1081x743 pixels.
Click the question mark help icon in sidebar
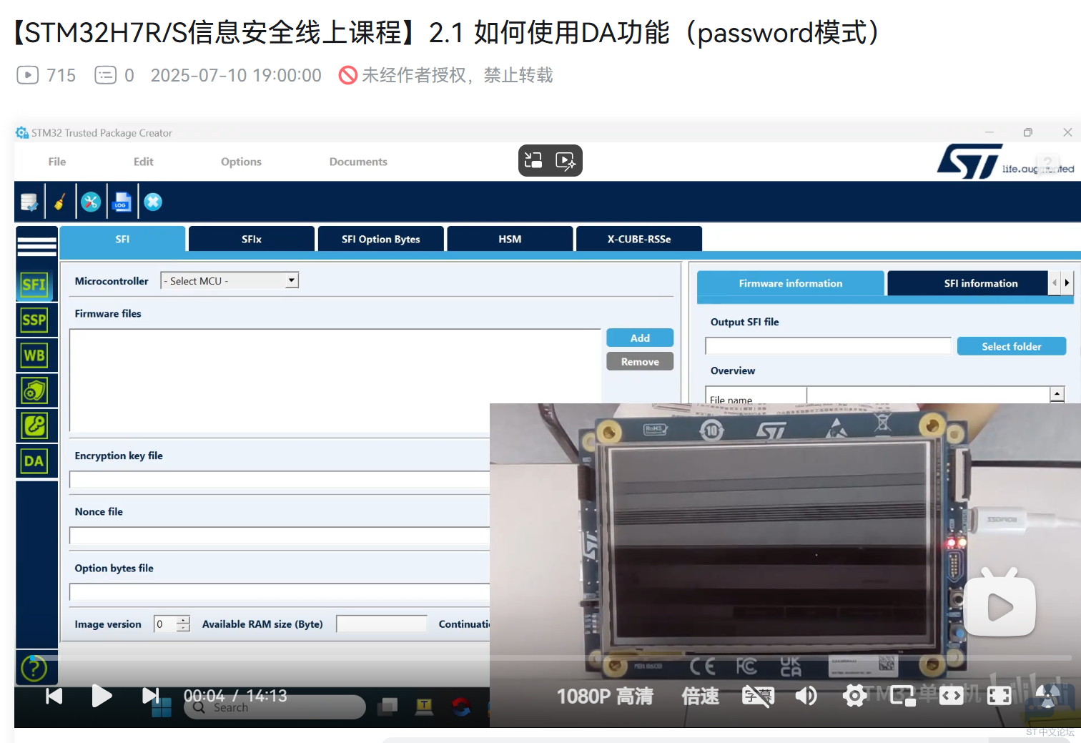[34, 668]
